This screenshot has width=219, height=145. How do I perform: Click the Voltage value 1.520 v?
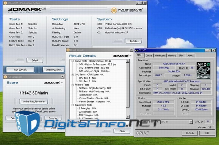[x=188, y=75]
